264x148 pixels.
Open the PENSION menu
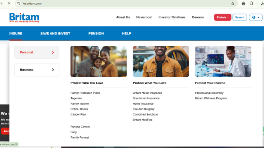tap(96, 33)
